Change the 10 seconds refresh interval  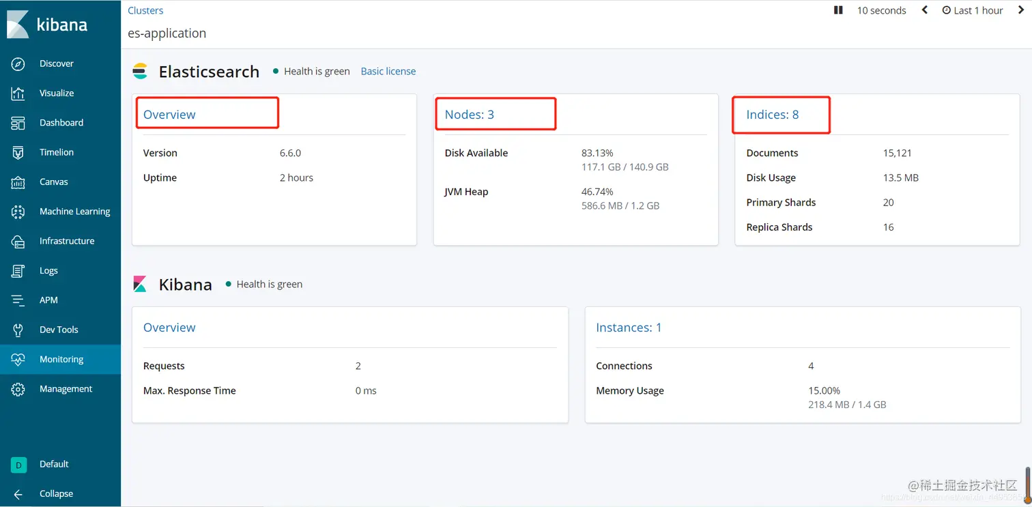(x=882, y=10)
